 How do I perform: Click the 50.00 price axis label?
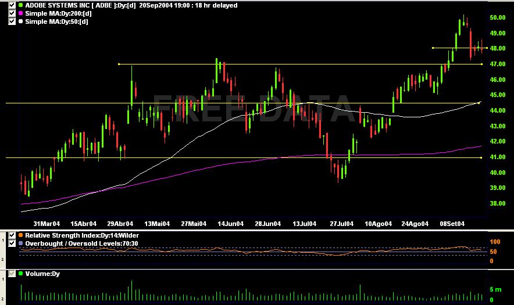point(498,17)
